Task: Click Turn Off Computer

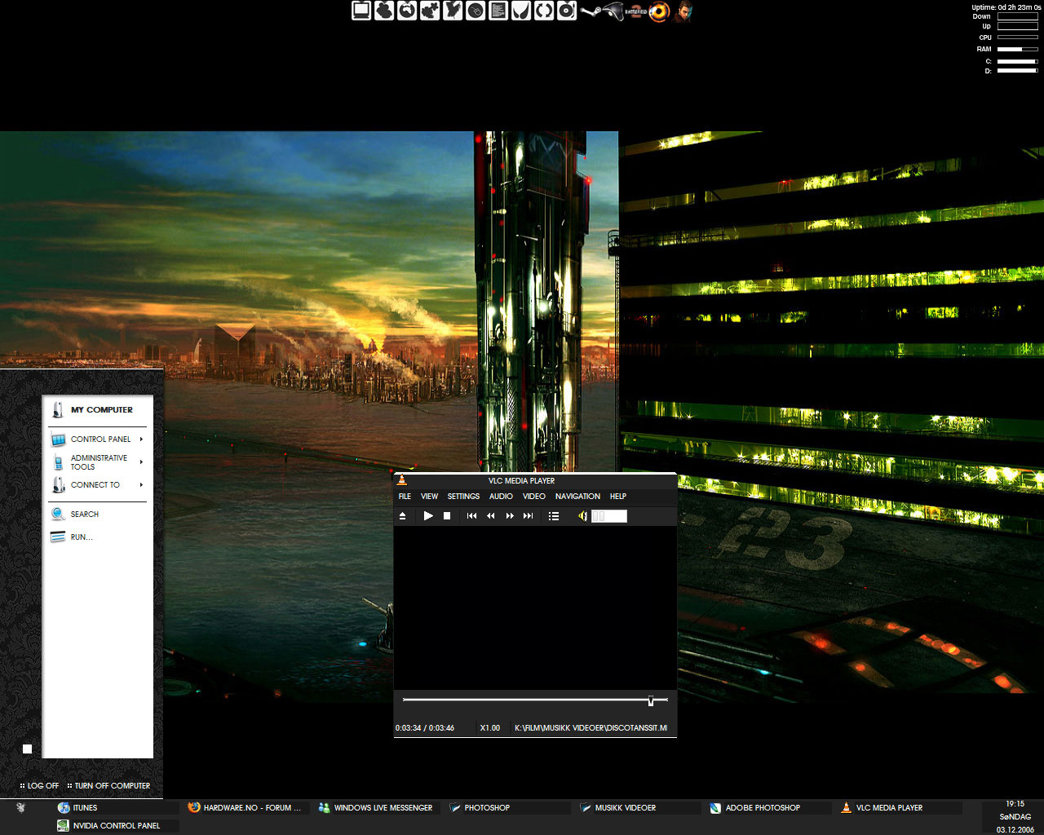Action: tap(109, 786)
